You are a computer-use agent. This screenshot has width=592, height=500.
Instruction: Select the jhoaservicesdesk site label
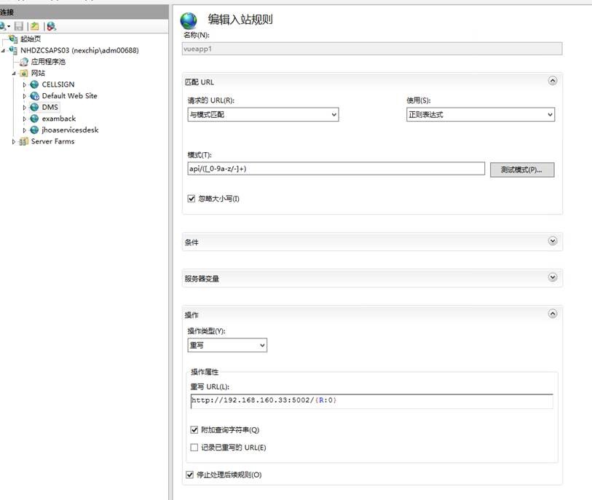[x=70, y=130]
